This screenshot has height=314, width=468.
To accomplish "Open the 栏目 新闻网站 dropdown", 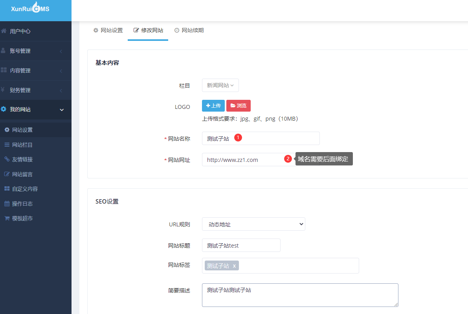I will pos(220,85).
